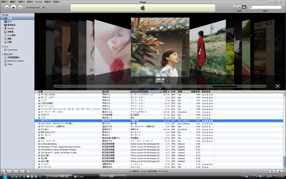Uncheck 'Pathetique IV Finale' song checkbox

pos(39,147)
